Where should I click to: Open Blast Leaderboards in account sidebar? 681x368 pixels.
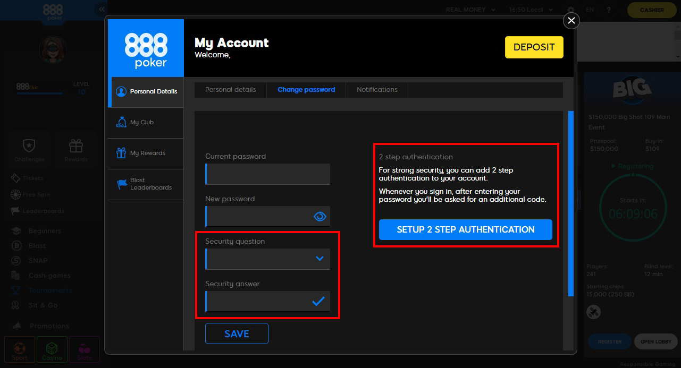(x=146, y=184)
